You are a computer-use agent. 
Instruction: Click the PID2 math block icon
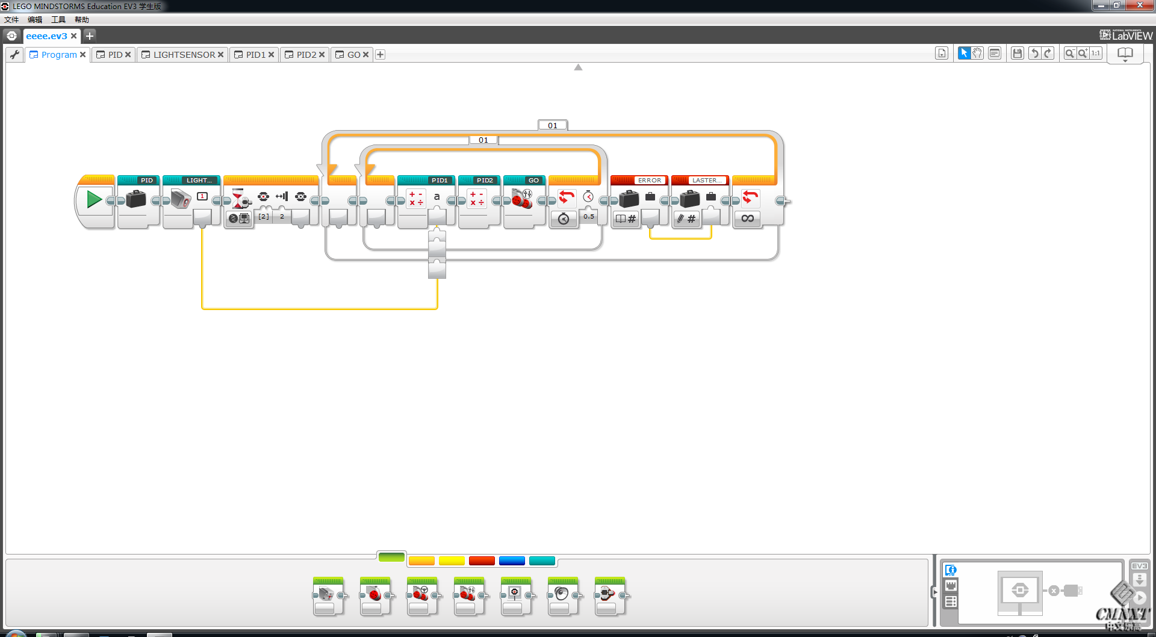[477, 198]
